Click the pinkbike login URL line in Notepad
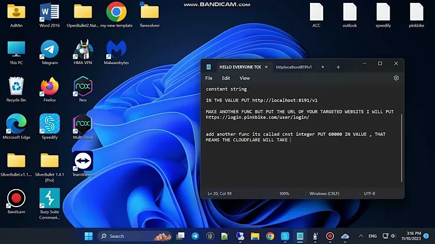 coord(257,117)
